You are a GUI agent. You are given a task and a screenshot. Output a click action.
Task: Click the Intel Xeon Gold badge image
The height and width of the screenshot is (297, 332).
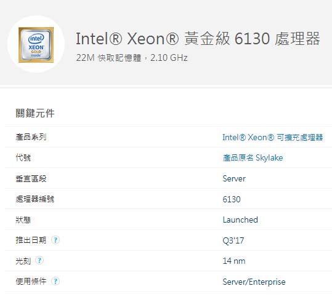click(x=36, y=45)
